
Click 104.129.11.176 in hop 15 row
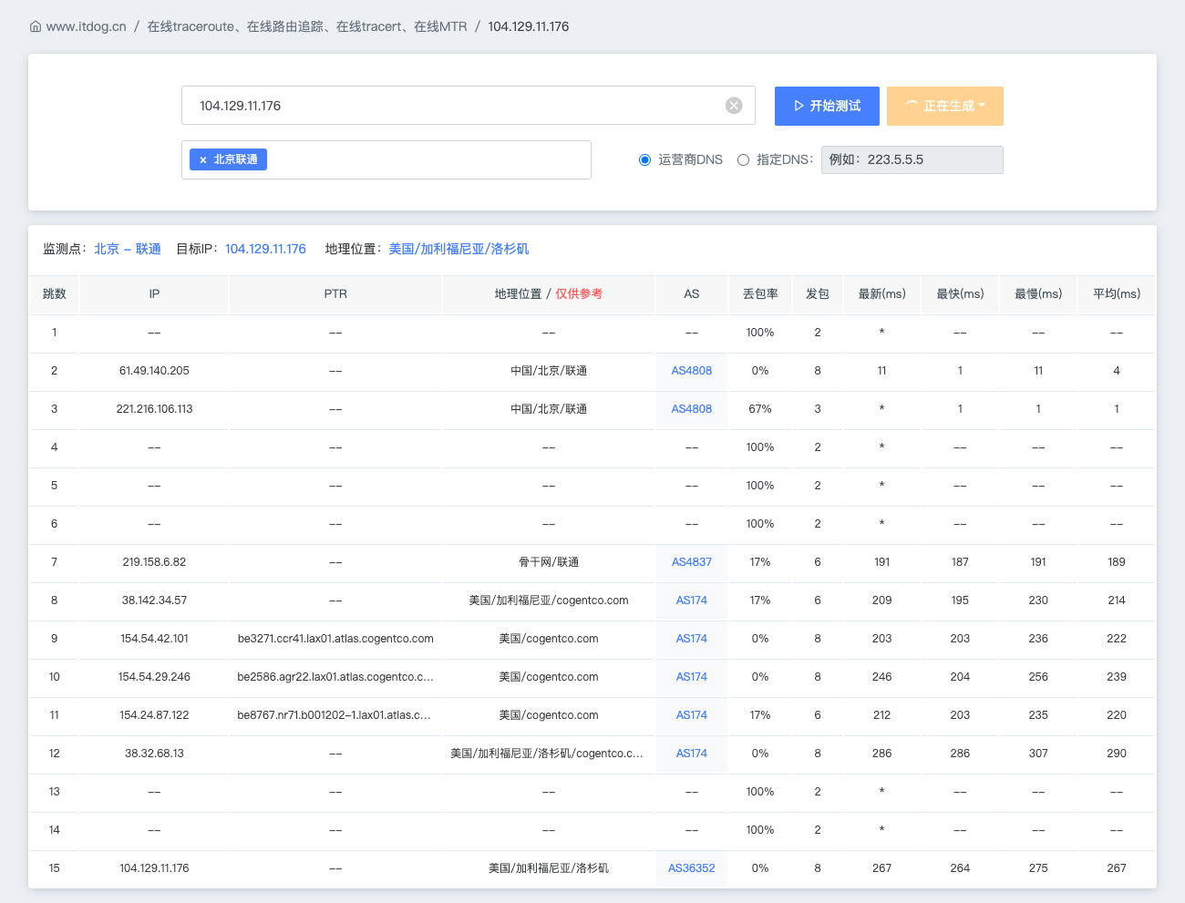coord(154,868)
